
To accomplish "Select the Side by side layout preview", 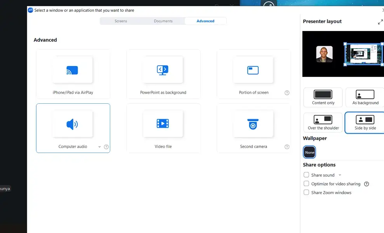I will [x=364, y=122].
